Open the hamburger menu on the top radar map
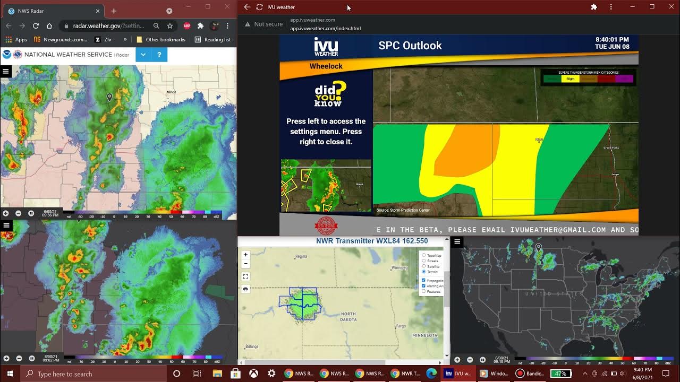The width and height of the screenshot is (680, 382). pos(5,71)
